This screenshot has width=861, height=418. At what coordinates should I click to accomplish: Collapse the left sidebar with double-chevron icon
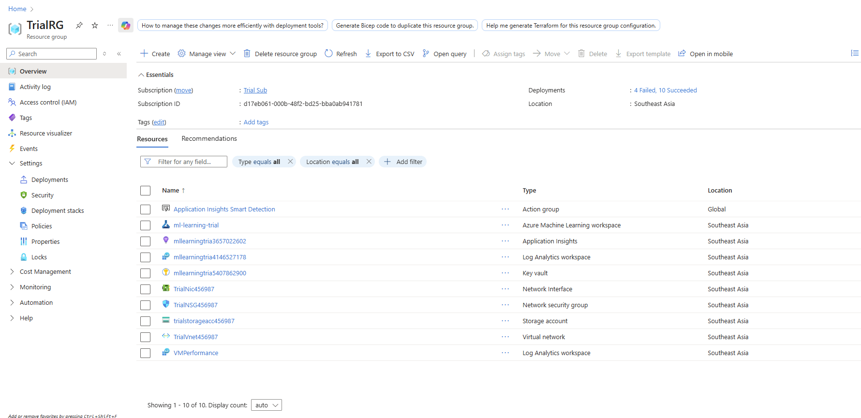tap(119, 54)
